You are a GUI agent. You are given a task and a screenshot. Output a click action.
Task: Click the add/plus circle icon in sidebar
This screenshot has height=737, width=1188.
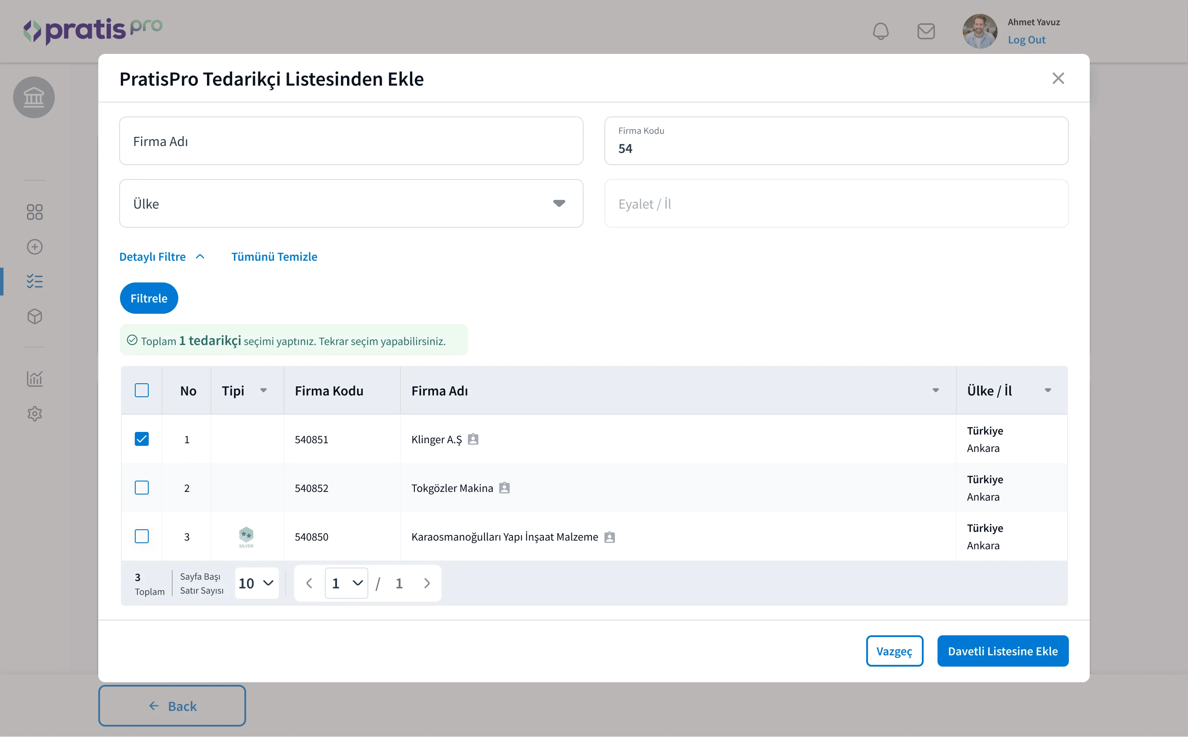(34, 246)
